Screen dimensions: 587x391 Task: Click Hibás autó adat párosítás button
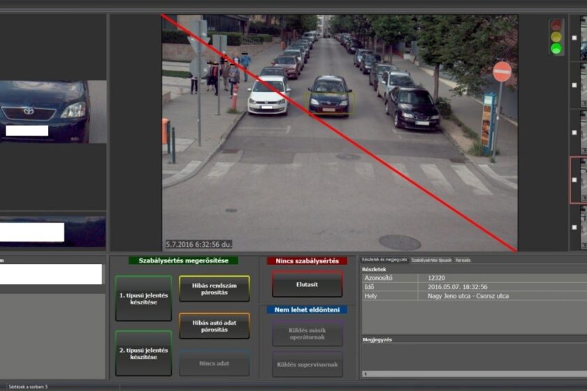point(214,326)
